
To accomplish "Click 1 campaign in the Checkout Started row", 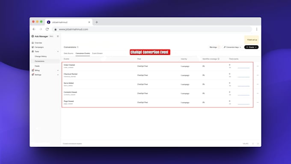I will click(x=185, y=75).
